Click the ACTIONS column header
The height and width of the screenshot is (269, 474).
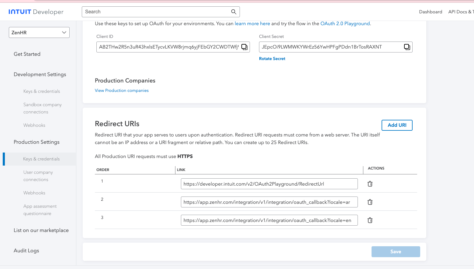point(376,168)
